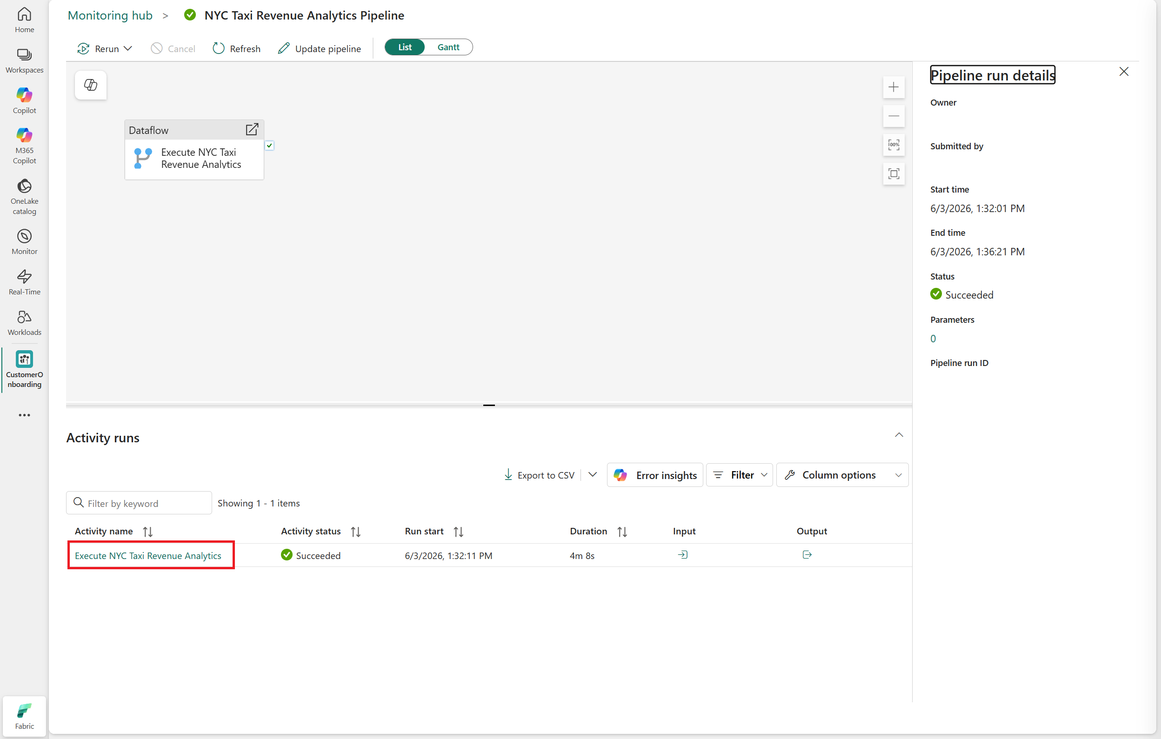Click the success check beside the Dataflow node

[x=269, y=146]
